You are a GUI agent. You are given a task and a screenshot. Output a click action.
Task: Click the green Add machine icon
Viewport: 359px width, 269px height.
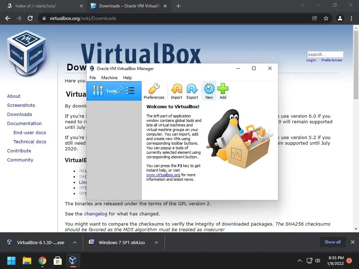pyautogui.click(x=223, y=91)
